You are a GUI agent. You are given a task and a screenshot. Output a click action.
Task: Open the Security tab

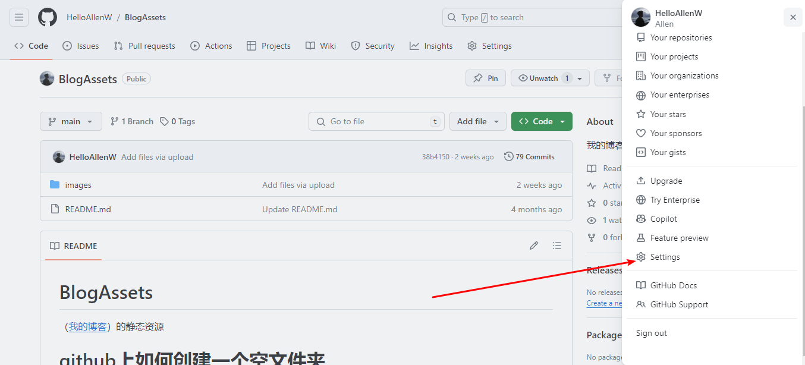pos(373,46)
